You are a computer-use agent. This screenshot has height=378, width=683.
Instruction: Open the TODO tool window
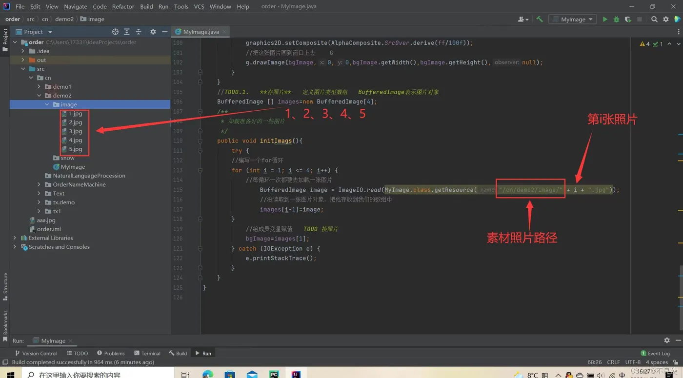pos(78,353)
